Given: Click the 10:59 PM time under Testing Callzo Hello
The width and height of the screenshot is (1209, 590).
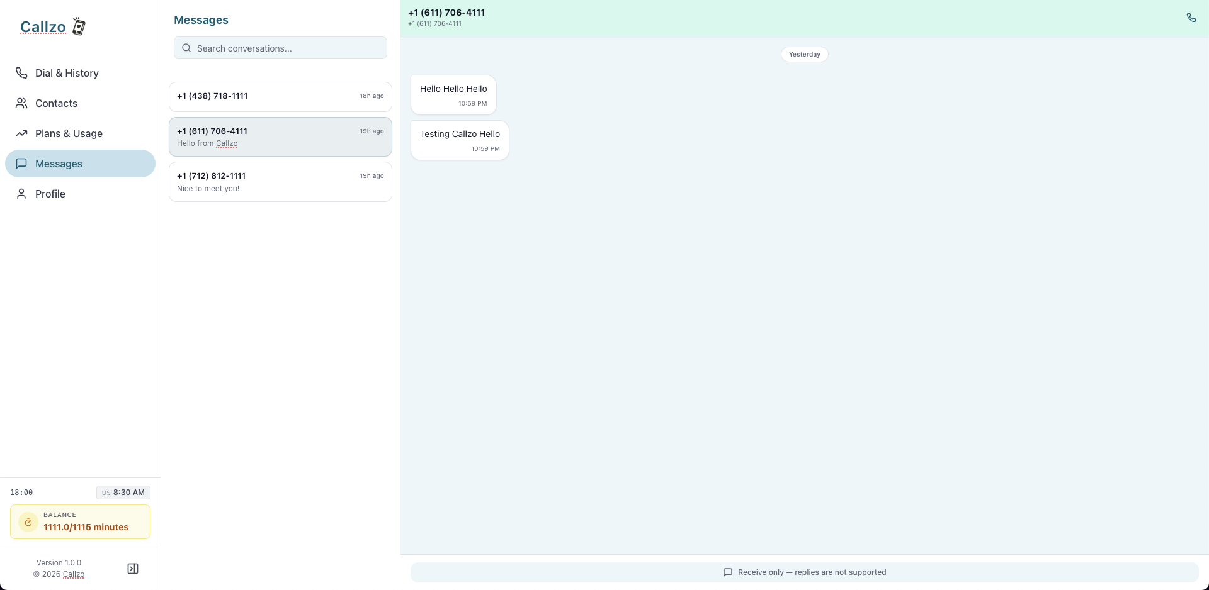Looking at the screenshot, I should pos(485,149).
